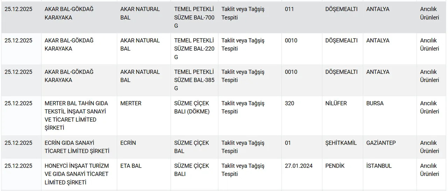Image resolution: width=448 pixels, height=191 pixels.
Task: Click the 27.01.2024 date cell
Action: tap(299, 166)
